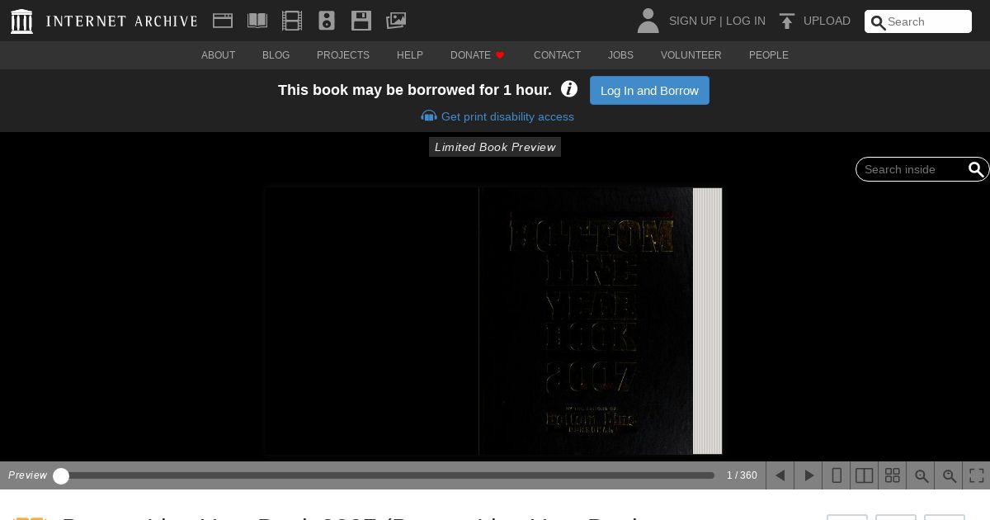Open the HELP menu item

[x=410, y=55]
